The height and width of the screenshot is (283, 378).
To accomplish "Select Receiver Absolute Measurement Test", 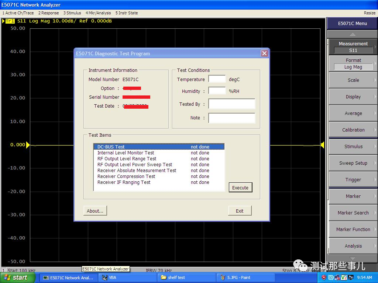I will point(159,170).
